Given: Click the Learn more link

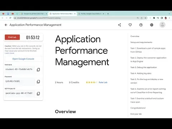Looking at the screenshot, I should coord(9,53).
